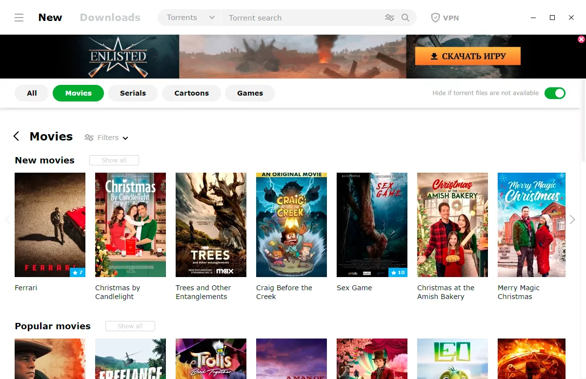Screen dimensions: 586x379
Task: Switch to the Downloads tab
Action: point(110,18)
